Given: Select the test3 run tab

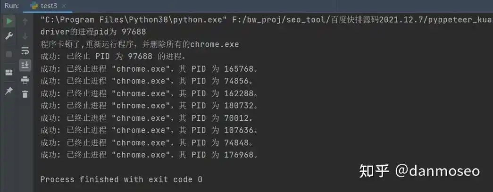Looking at the screenshot, I should click(x=49, y=6).
